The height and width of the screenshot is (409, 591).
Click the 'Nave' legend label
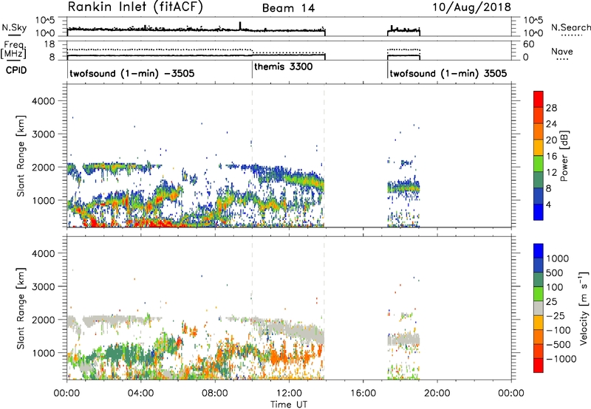[x=561, y=52]
